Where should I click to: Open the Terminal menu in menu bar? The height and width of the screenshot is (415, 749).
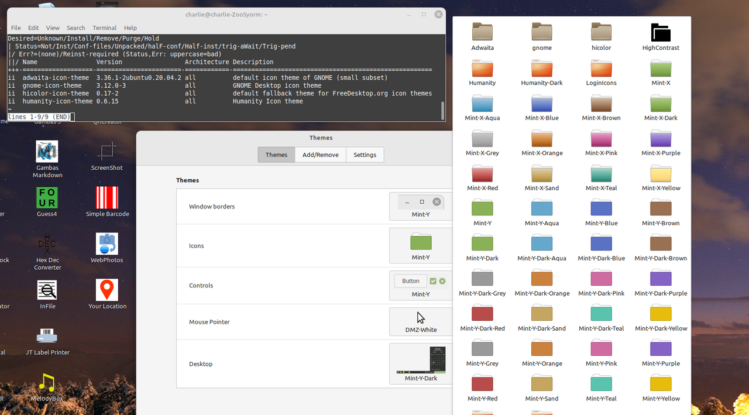[104, 28]
